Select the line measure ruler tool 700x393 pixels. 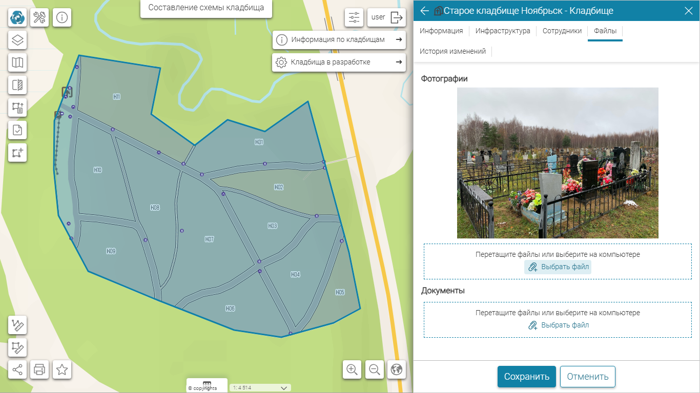click(18, 325)
